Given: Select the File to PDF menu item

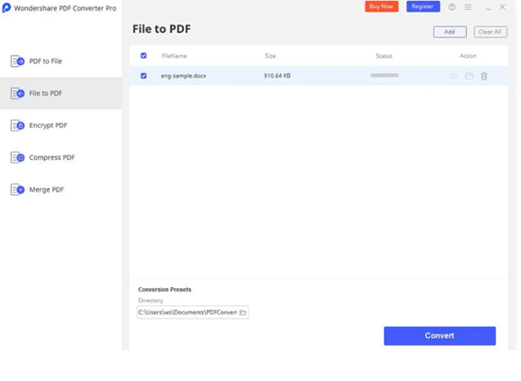Looking at the screenshot, I should pos(60,93).
